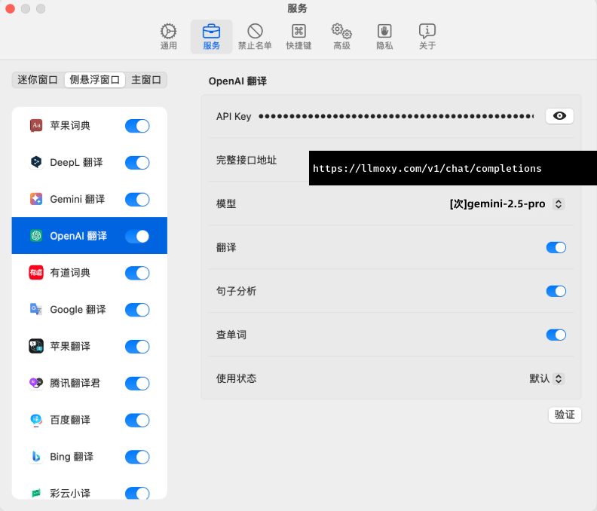Switch to the 迷你窗口 tab
This screenshot has width=597, height=511.
[x=38, y=80]
